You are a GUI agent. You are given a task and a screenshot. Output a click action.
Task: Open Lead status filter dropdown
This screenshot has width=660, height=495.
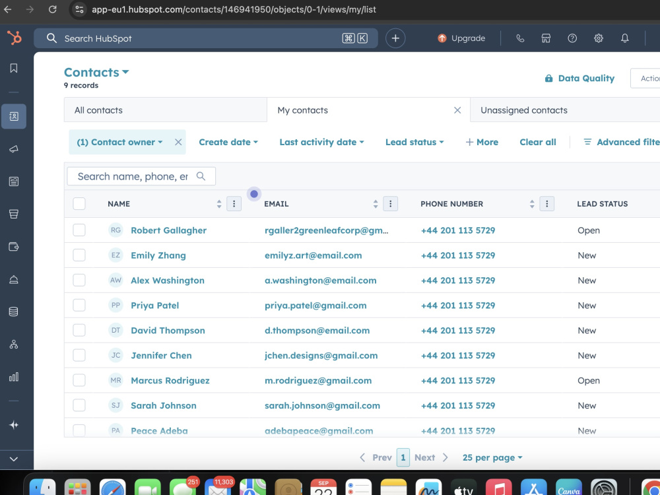(414, 143)
